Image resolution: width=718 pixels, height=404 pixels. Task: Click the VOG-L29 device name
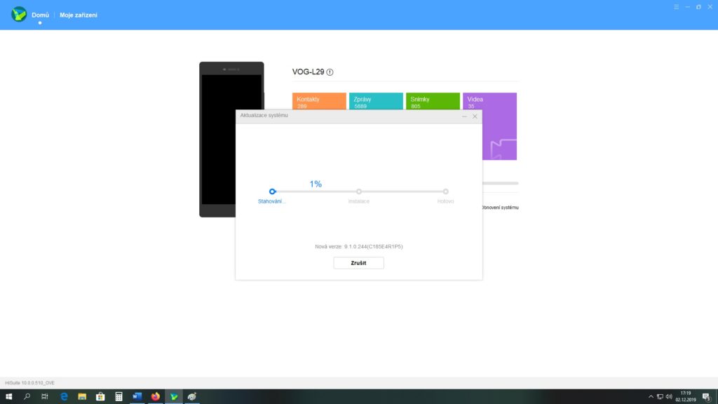[x=309, y=72]
